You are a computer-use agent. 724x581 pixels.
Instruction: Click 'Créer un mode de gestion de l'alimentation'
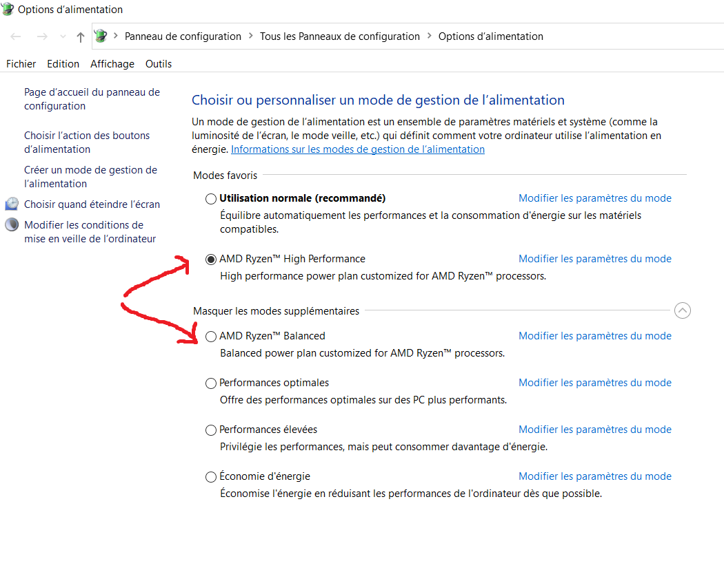(90, 177)
